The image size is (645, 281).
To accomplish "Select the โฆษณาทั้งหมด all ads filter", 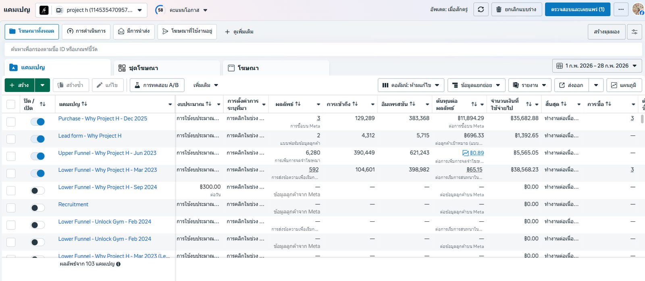I will [32, 31].
